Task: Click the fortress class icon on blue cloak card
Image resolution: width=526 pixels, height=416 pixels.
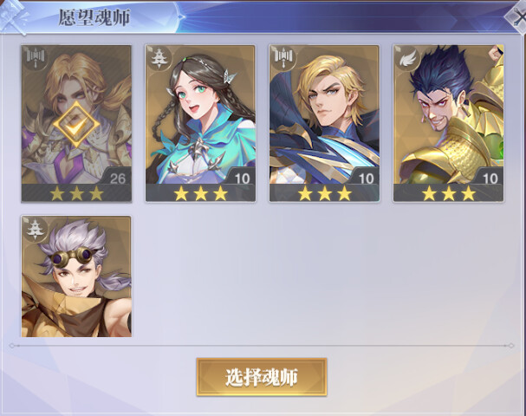Action: click(282, 57)
